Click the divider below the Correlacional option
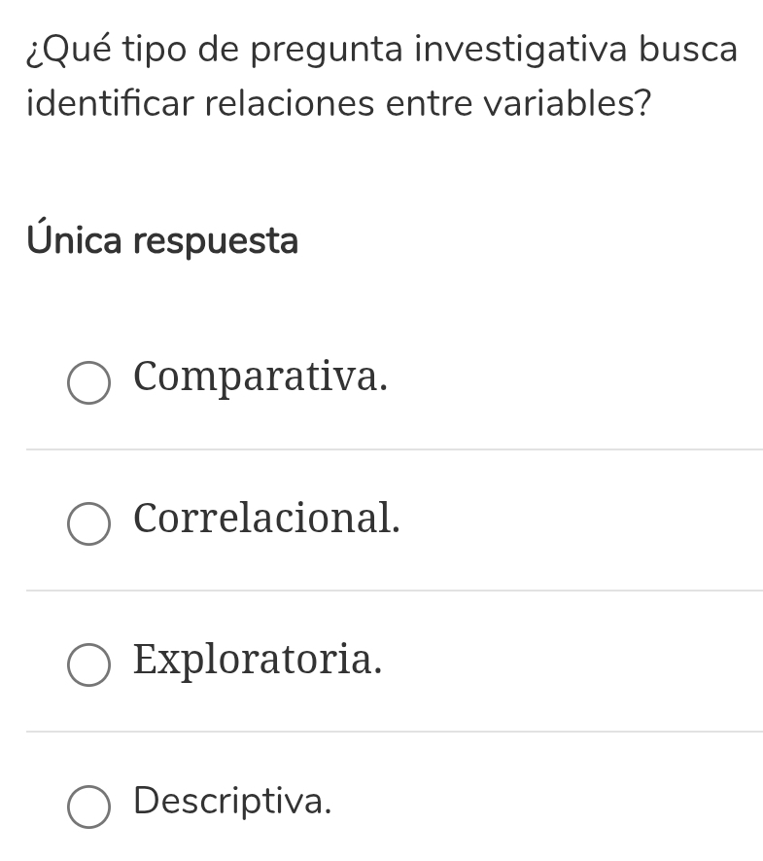The width and height of the screenshot is (763, 861). [394, 591]
